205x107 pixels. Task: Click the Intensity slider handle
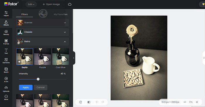click(38, 79)
